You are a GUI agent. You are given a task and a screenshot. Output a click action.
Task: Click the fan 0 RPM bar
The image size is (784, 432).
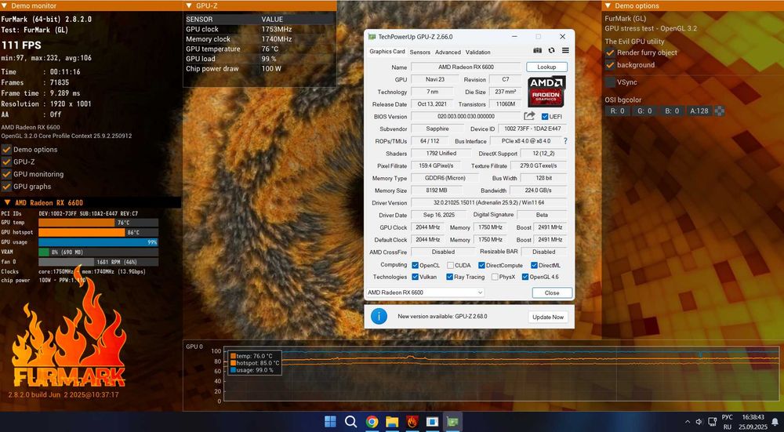[99, 262]
